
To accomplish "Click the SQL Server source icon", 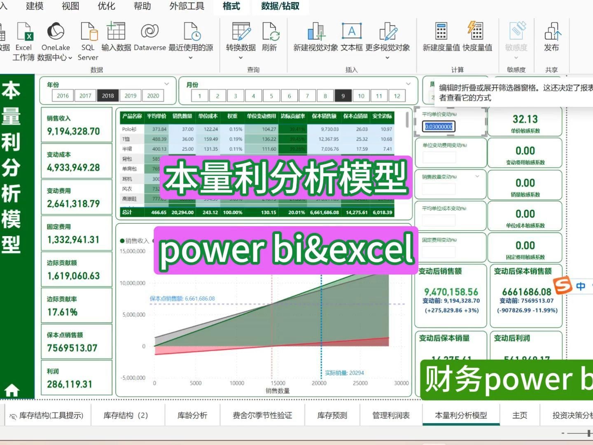I will coord(88,31).
